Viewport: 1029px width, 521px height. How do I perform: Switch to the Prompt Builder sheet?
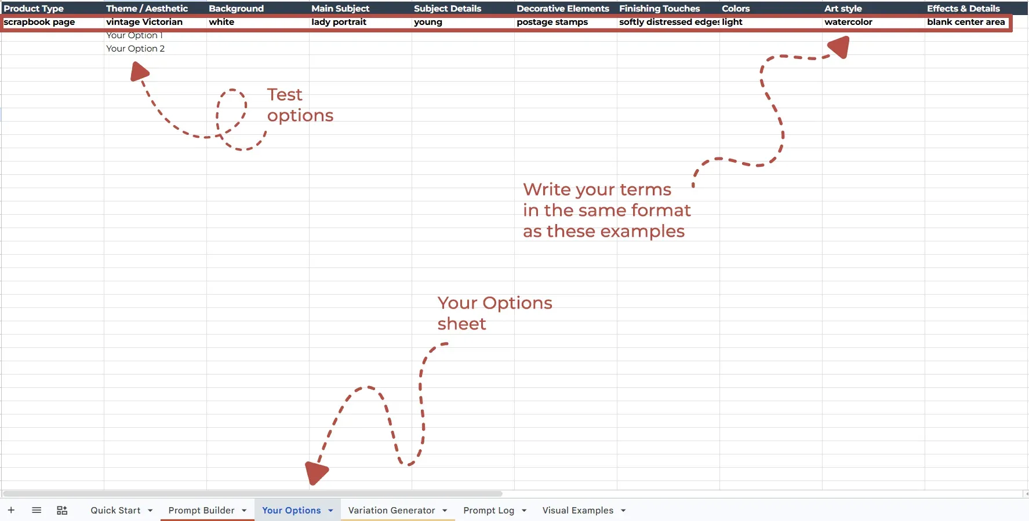pos(201,510)
